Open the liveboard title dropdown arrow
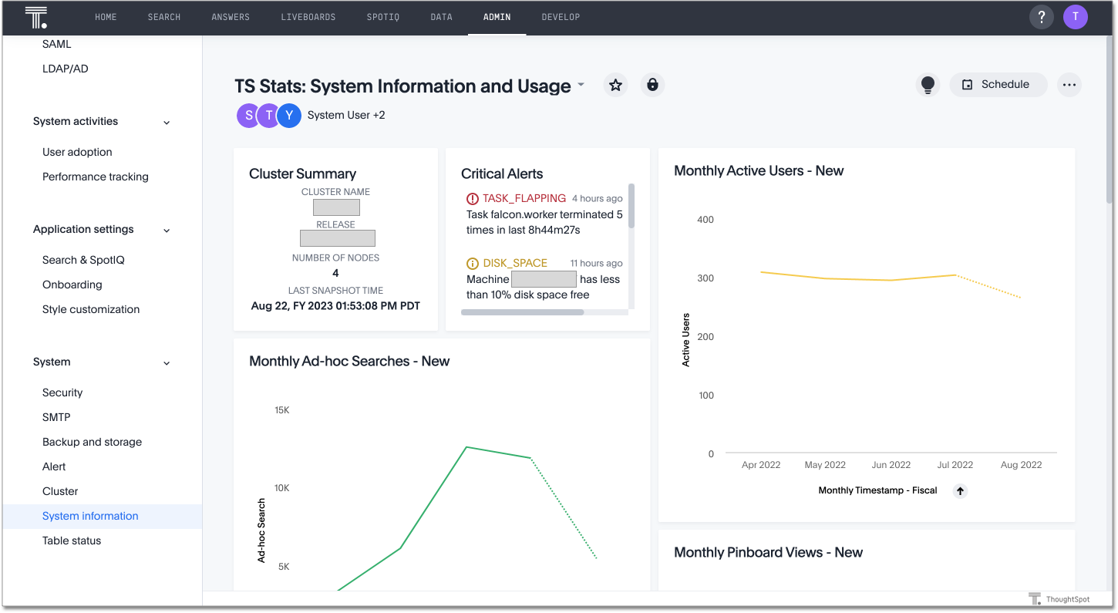 580,86
